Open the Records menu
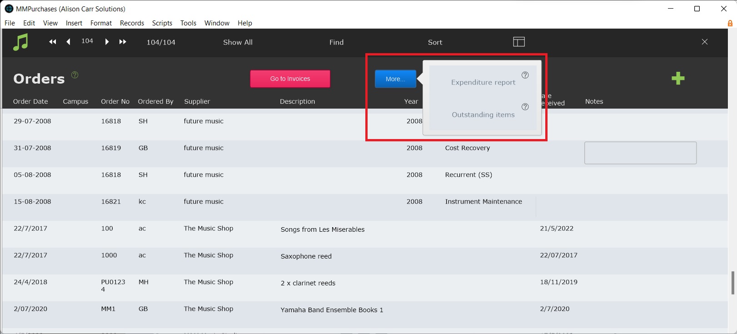Screen dimensions: 737x334 pyautogui.click(x=132, y=23)
